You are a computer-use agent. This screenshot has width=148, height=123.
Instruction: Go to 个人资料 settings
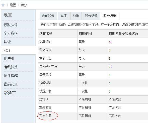(x=11, y=33)
